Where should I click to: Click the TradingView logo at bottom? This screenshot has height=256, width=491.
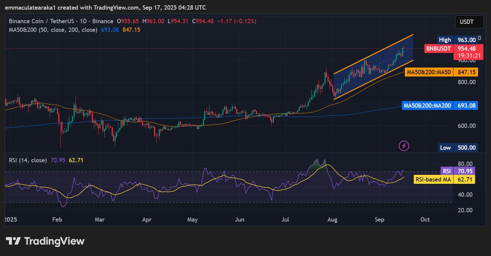coord(45,241)
